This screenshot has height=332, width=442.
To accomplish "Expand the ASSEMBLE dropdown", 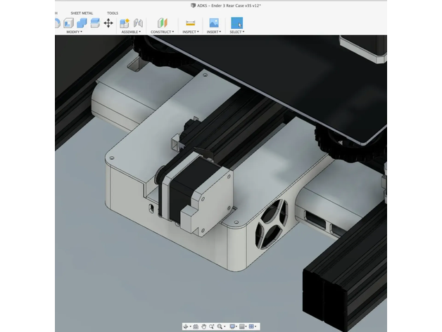I will click(131, 32).
